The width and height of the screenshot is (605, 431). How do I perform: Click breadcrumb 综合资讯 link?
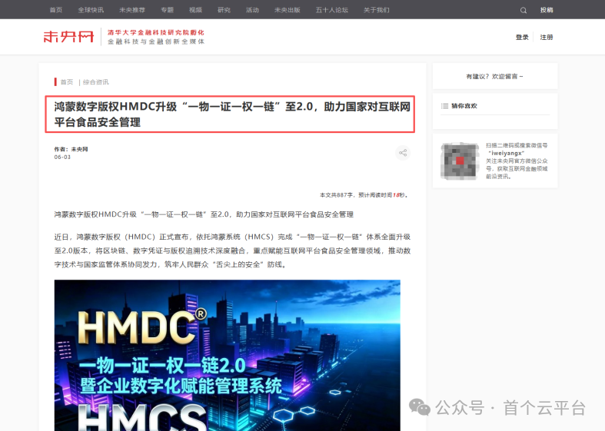click(95, 82)
